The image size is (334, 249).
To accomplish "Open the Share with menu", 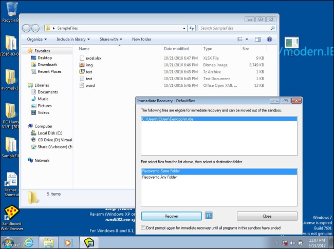I will 111,39.
